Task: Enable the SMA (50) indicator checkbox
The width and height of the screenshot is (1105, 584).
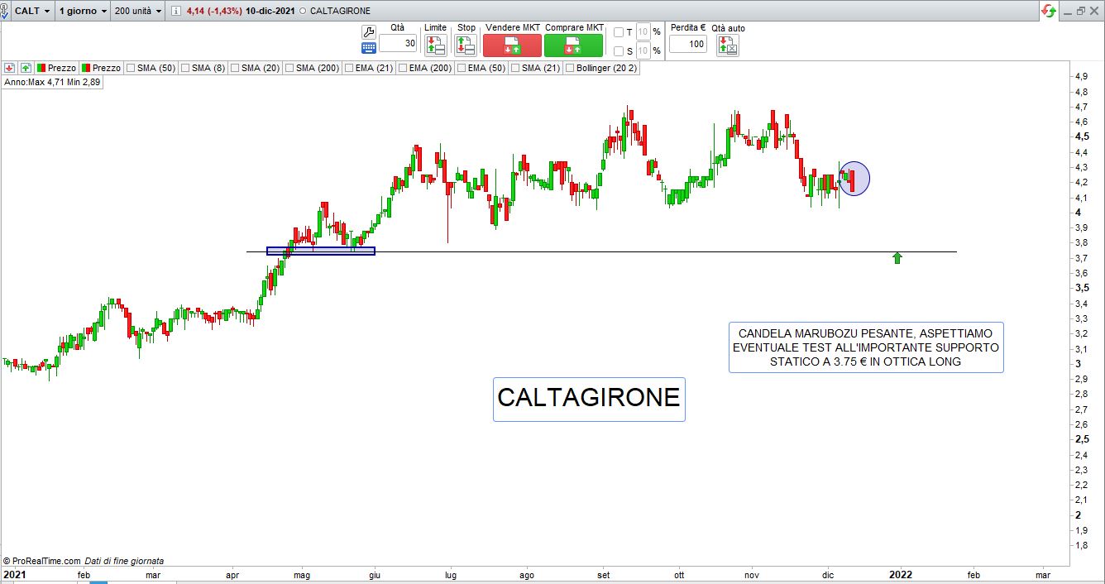Action: pyautogui.click(x=131, y=68)
